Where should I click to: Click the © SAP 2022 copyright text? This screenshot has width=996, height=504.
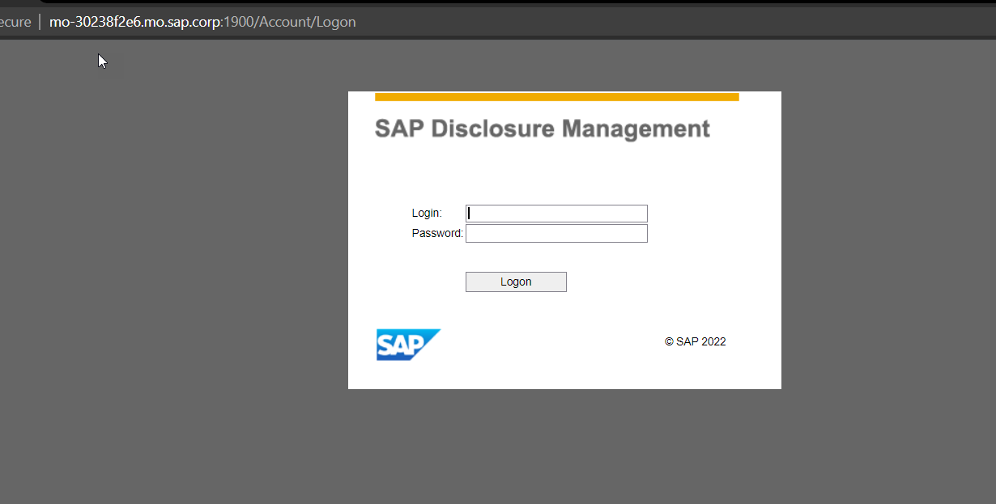coord(696,341)
